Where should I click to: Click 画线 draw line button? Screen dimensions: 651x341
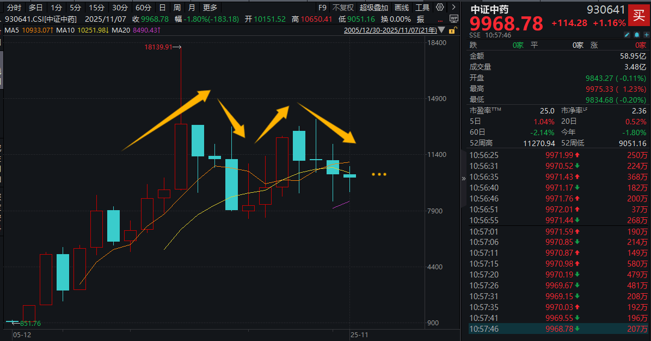402,8
